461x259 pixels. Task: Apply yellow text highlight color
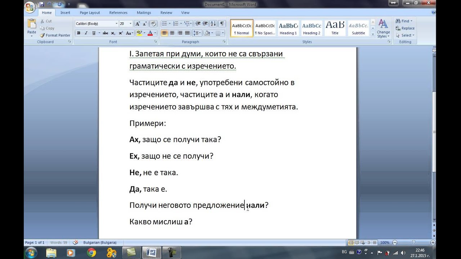point(139,33)
